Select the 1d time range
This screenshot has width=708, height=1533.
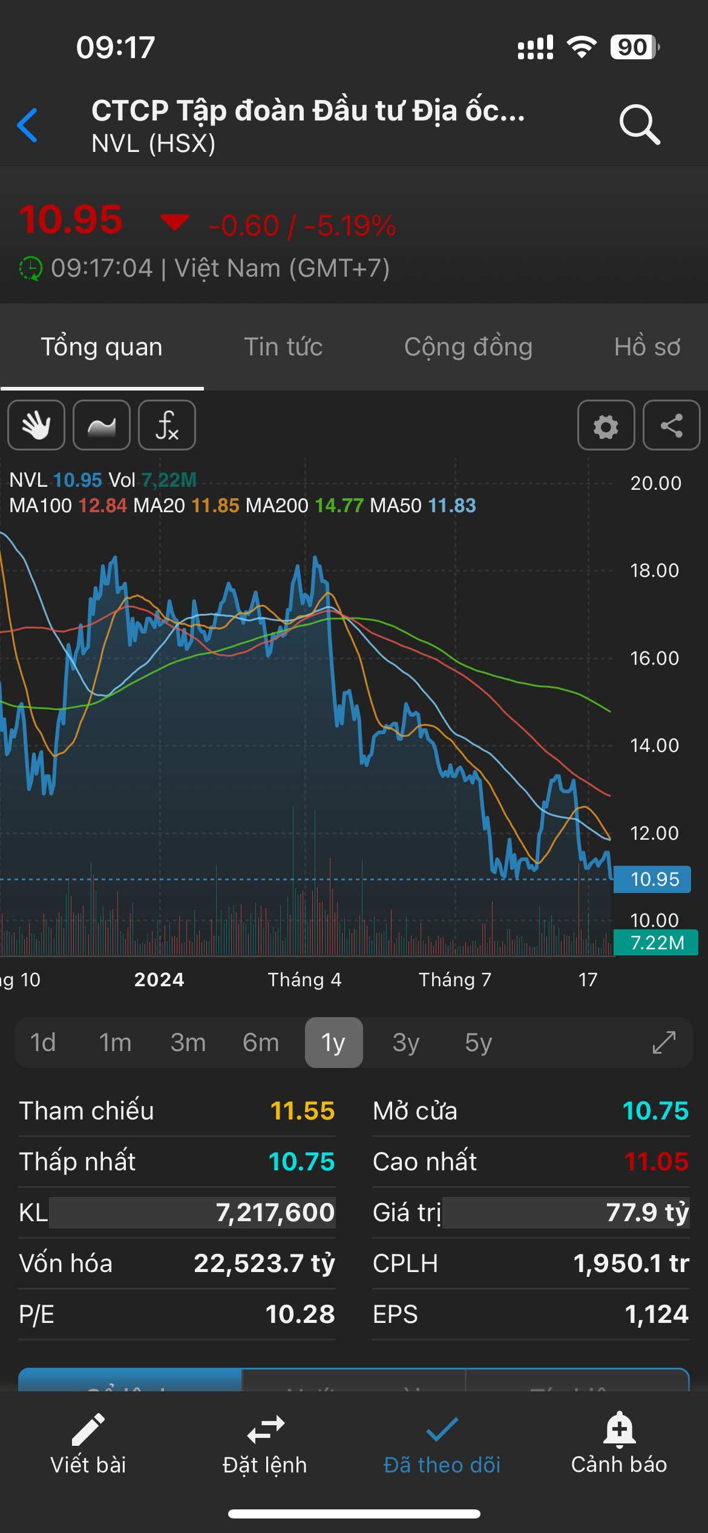click(43, 1043)
